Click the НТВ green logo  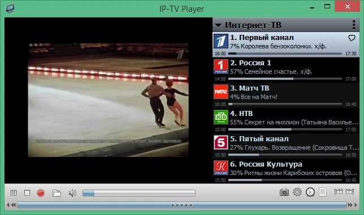click(x=221, y=117)
